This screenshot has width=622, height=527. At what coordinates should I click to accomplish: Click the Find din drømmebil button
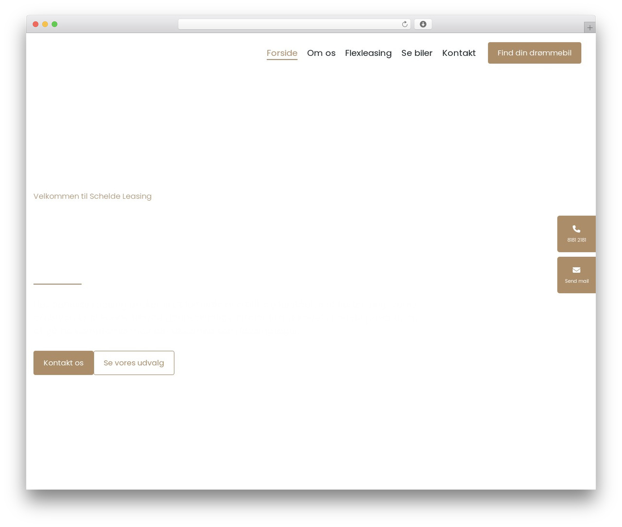click(x=535, y=53)
